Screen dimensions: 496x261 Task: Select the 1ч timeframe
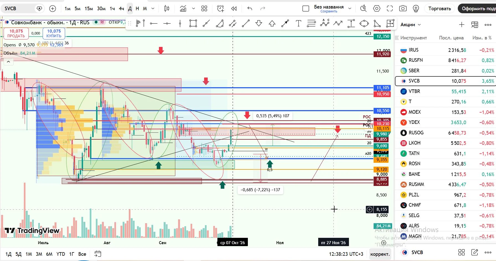pos(112,9)
